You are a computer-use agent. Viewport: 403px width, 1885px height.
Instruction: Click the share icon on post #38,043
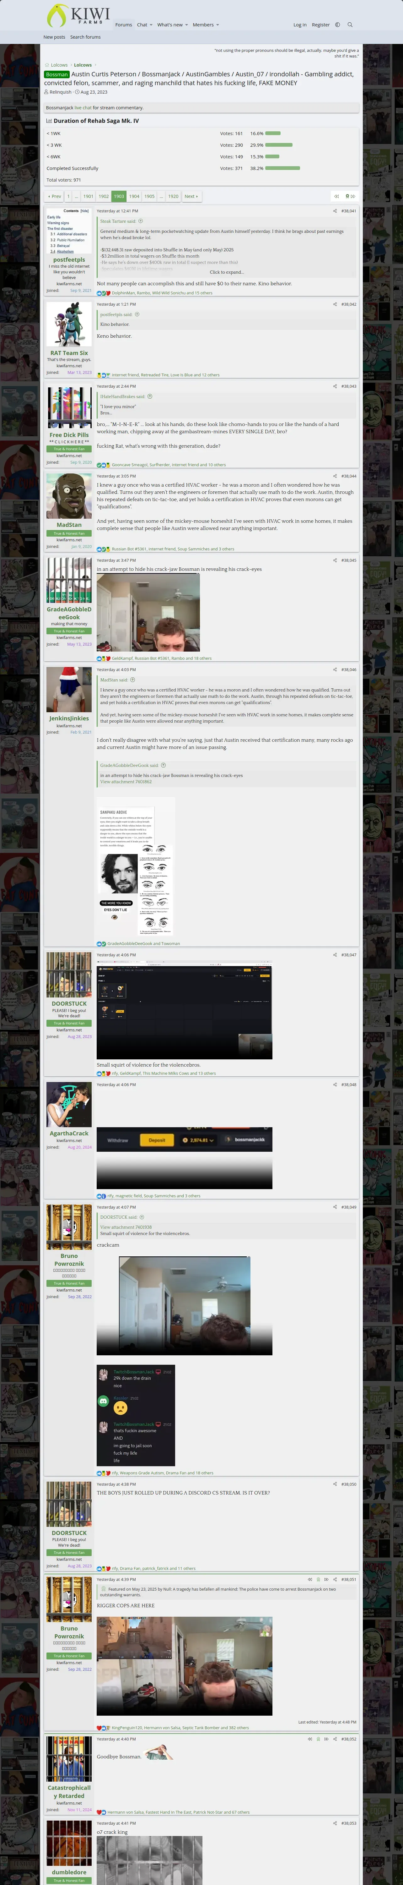point(335,386)
